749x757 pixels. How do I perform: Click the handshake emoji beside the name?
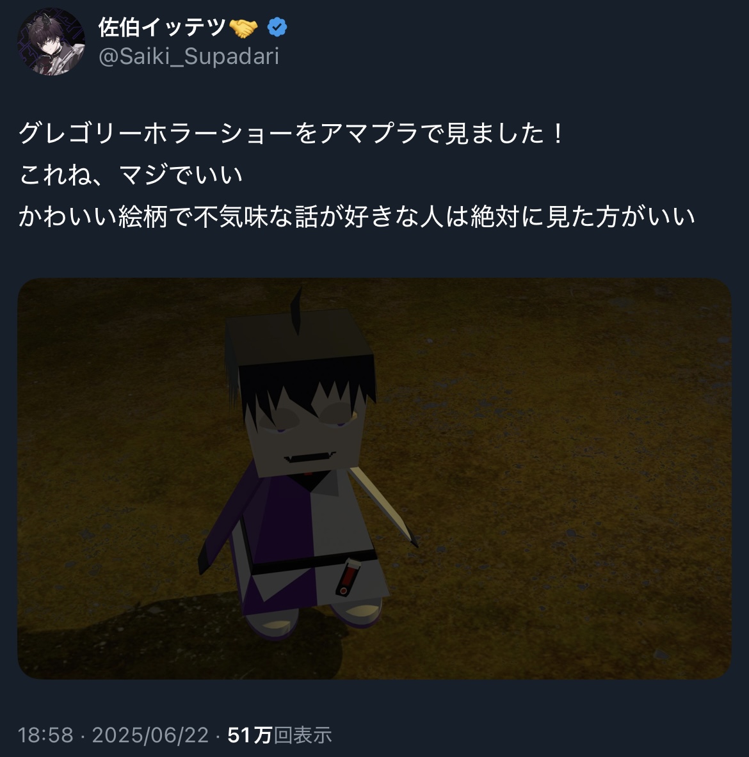click(x=244, y=28)
